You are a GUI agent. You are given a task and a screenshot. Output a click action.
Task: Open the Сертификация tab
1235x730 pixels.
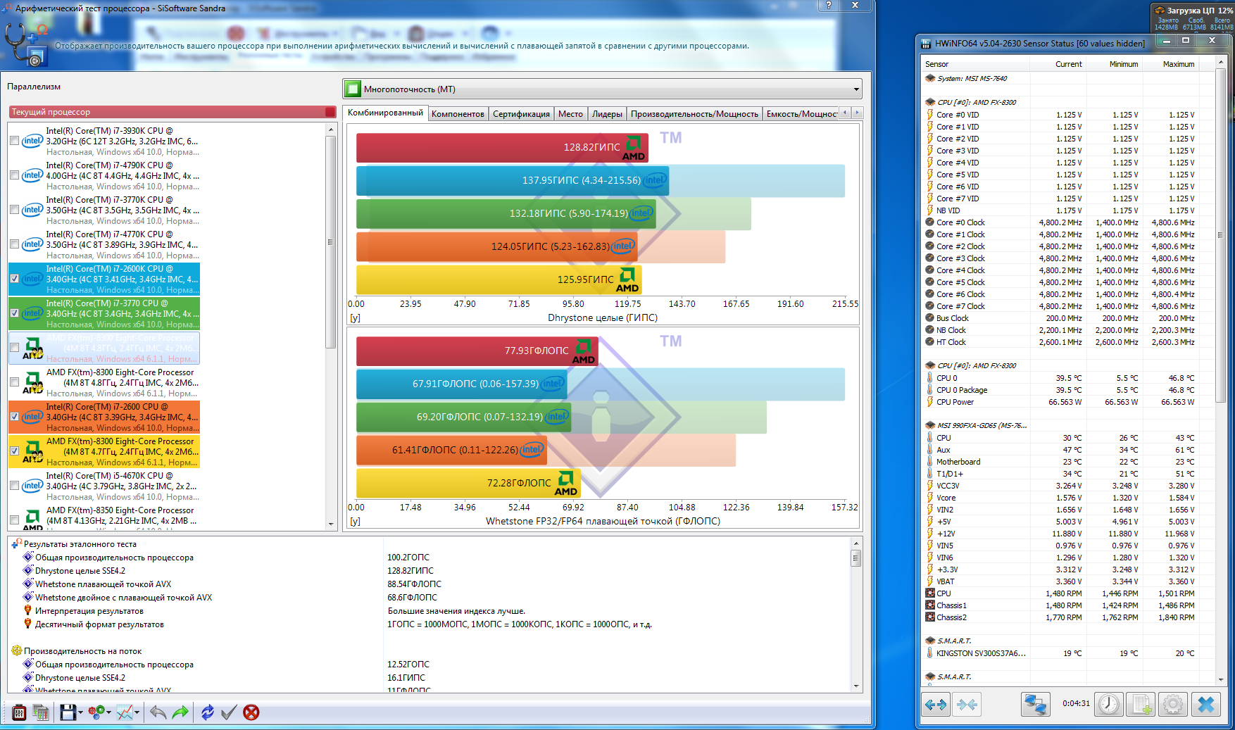[521, 114]
